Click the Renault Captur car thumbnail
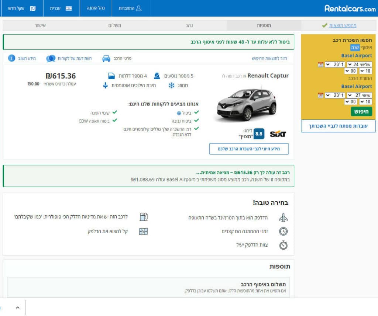The height and width of the screenshot is (316, 378). tap(247, 105)
